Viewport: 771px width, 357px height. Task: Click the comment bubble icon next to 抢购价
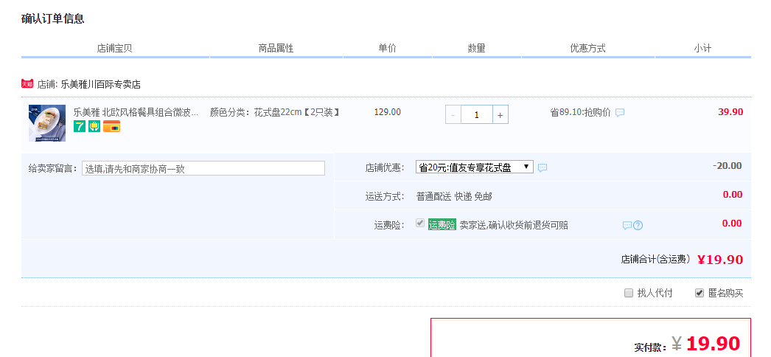coord(620,113)
